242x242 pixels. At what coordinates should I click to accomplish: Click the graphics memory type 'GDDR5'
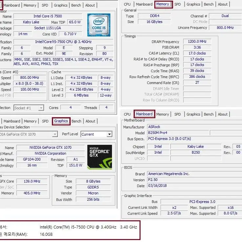tap(93, 187)
